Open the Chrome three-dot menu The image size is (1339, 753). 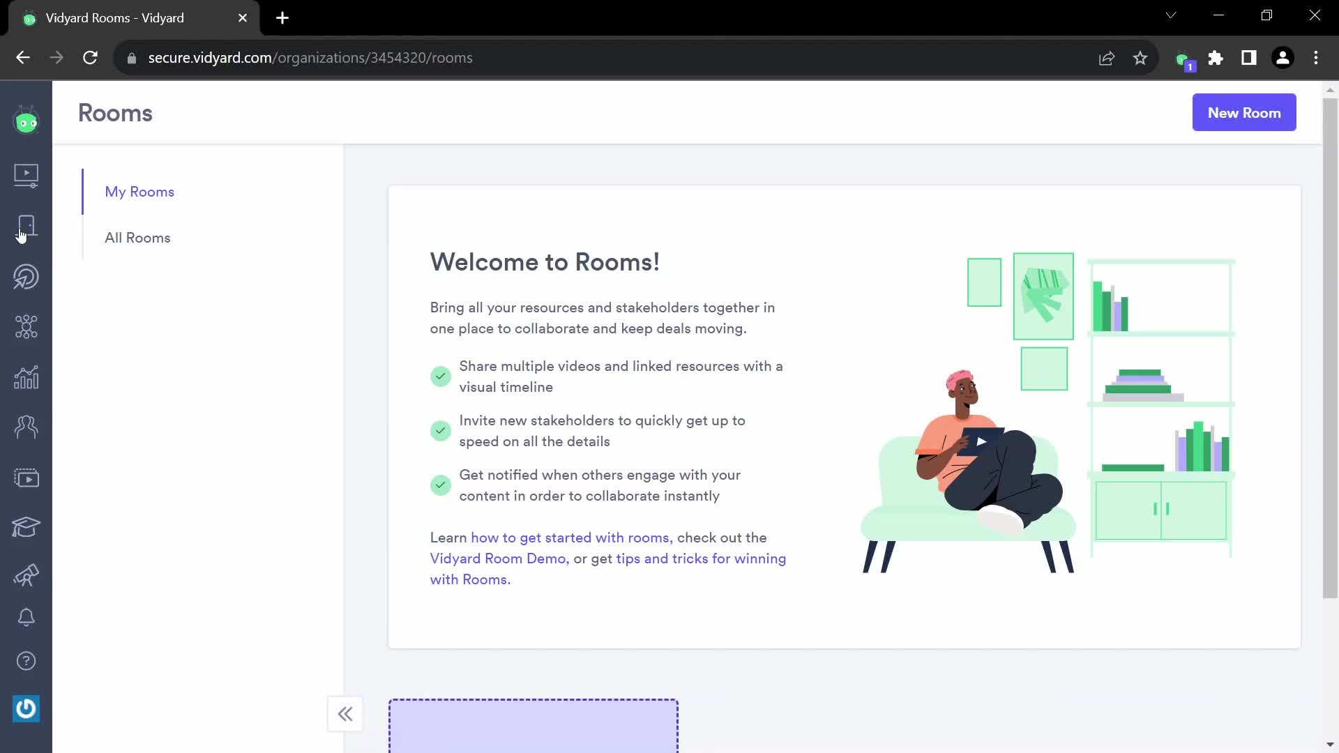coord(1316,58)
